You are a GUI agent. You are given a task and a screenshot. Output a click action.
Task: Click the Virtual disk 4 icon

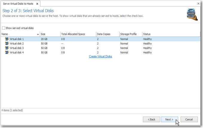click(x=7, y=53)
